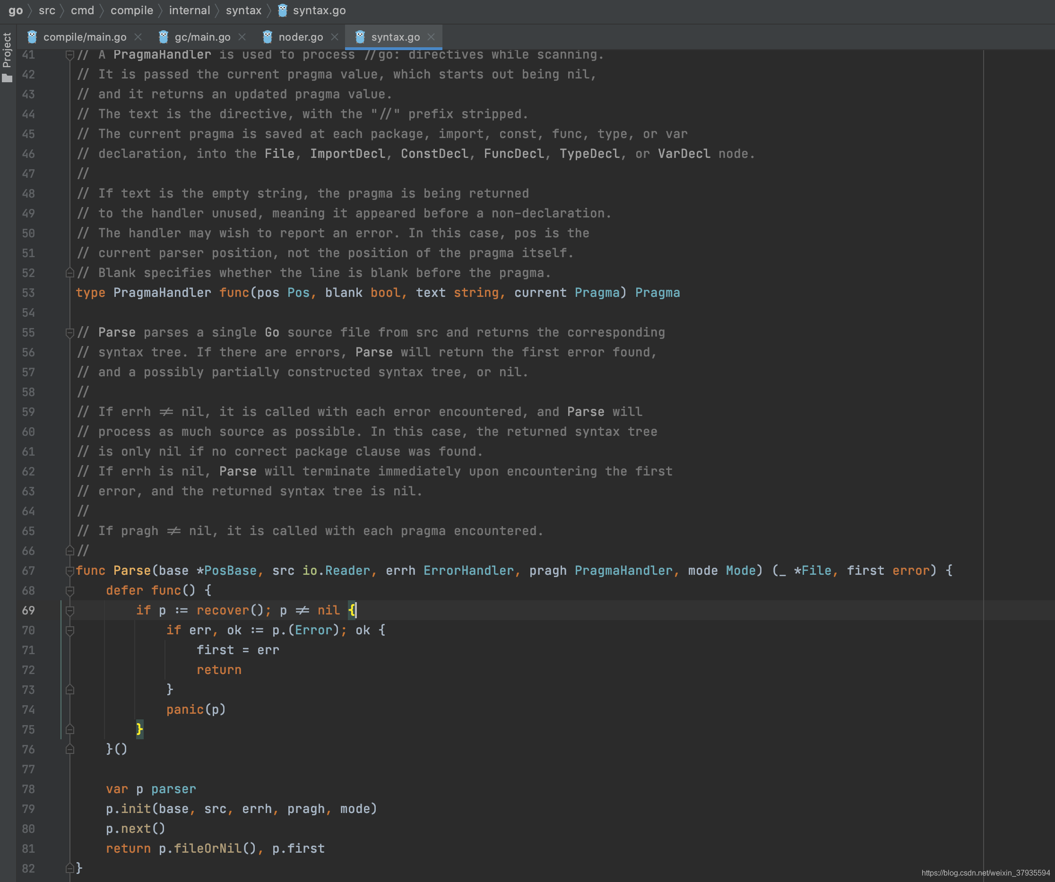Click line number 78 in the gutter
This screenshot has width=1055, height=882.
coord(29,789)
